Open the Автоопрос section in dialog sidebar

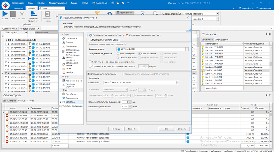tap(70, 102)
